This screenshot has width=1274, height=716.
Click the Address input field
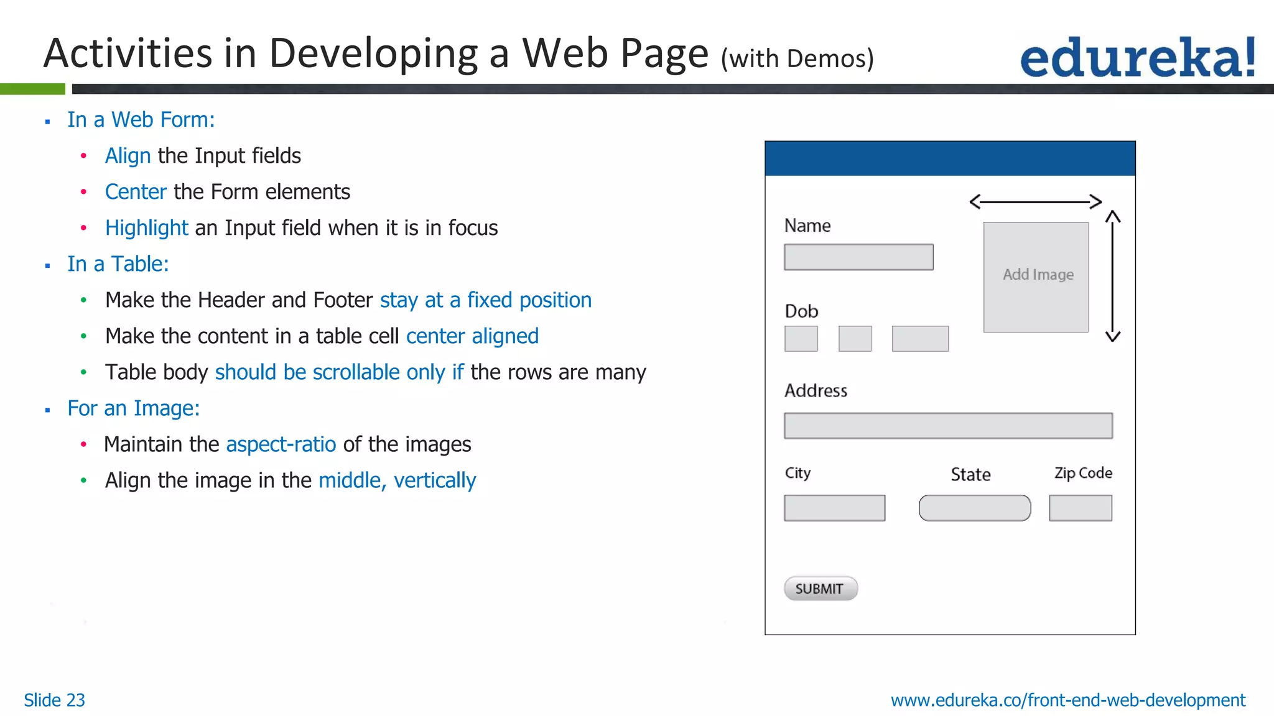[x=948, y=426]
